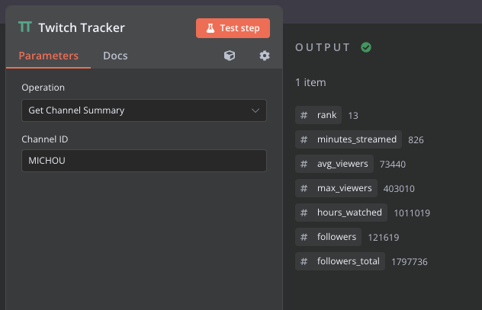This screenshot has width=482, height=310.
Task: Click the hash icon beside followers_total
Action: coord(304,261)
